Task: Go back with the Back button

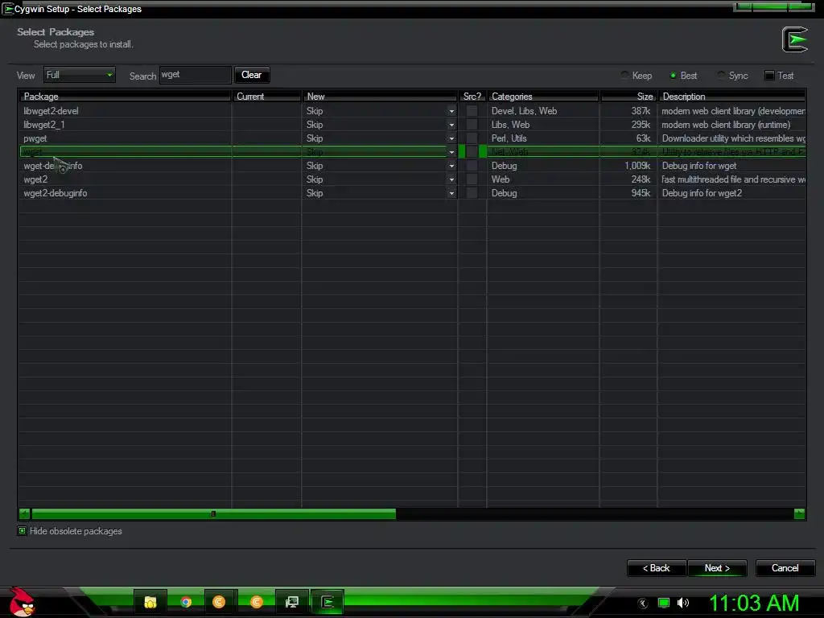Action: [x=657, y=568]
